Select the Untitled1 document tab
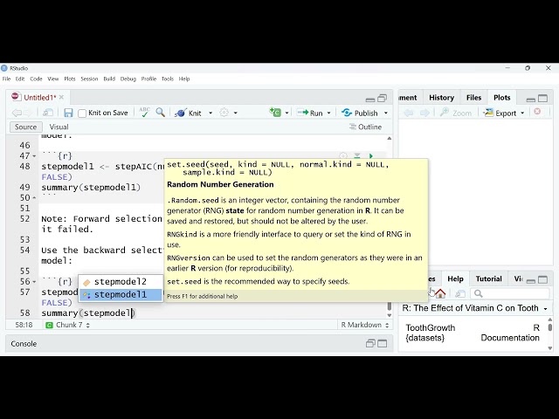 [x=39, y=98]
